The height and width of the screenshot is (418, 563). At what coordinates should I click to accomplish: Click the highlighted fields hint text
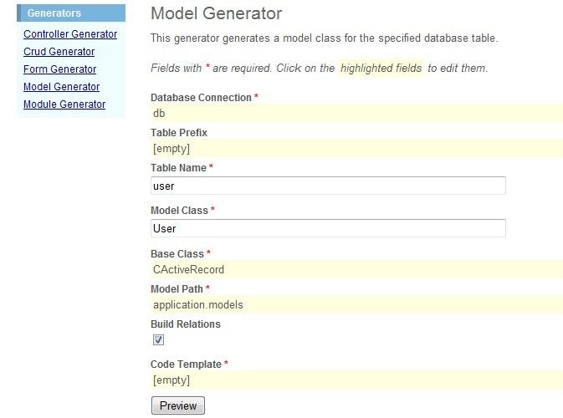(x=381, y=68)
